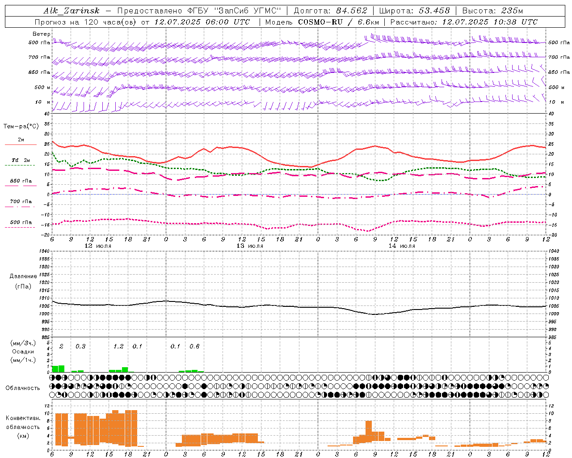The width and height of the screenshot is (572, 458).
Task: Click the '14 июля' date label
Action: point(402,246)
